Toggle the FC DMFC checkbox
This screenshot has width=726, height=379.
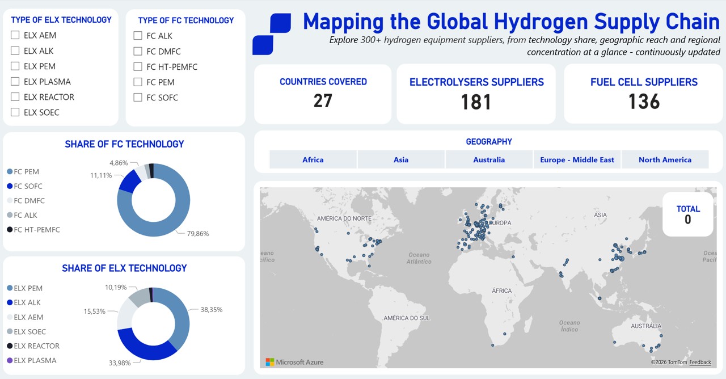(138, 52)
